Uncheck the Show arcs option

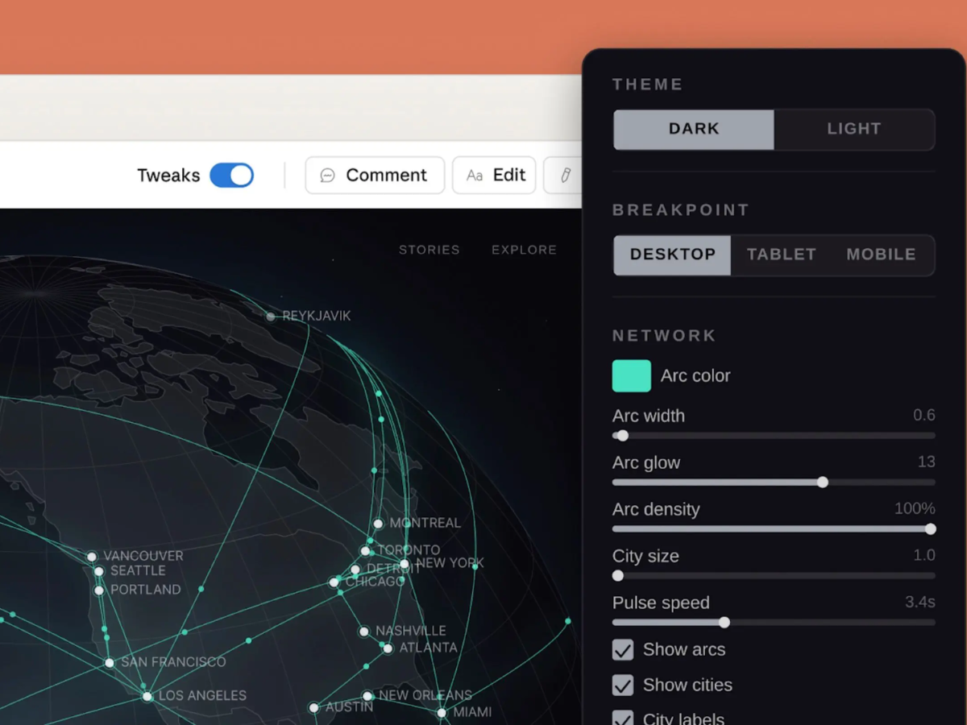[622, 649]
